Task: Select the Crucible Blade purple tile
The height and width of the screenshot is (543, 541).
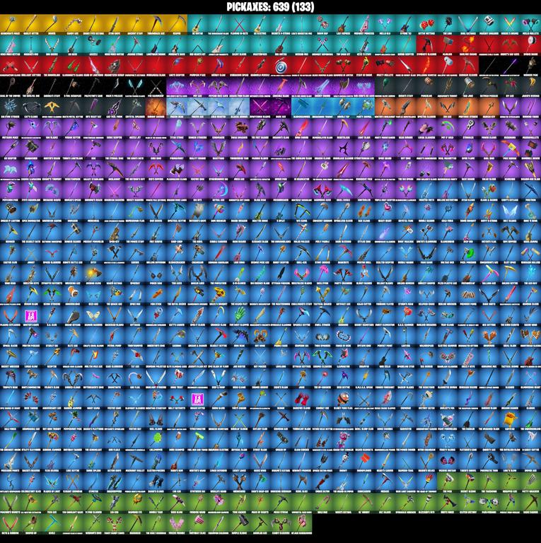Action: (281, 87)
